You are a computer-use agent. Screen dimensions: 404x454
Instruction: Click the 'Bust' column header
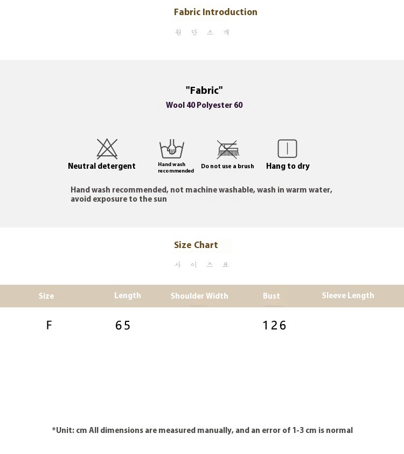[x=271, y=296]
